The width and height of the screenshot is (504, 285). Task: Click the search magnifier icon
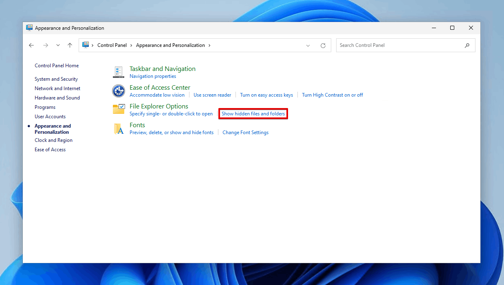(467, 45)
